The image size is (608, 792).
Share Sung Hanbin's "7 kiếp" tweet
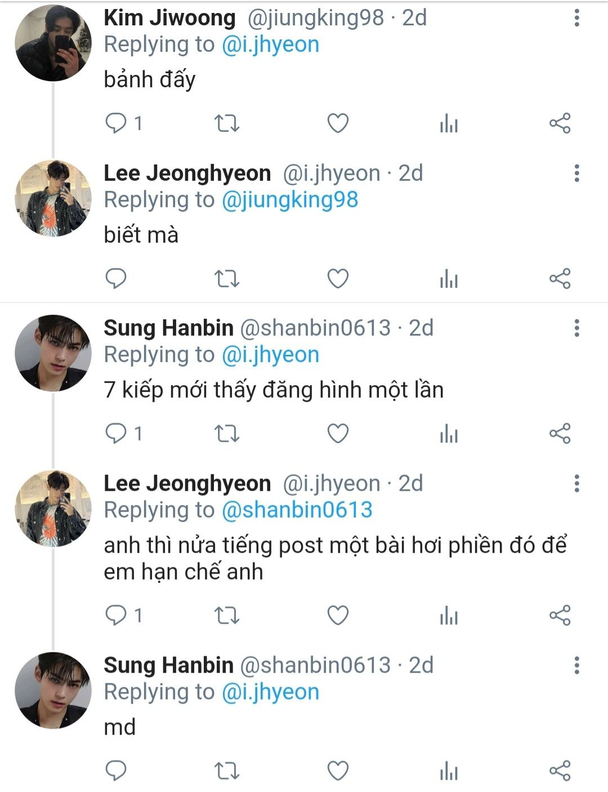pyautogui.click(x=560, y=433)
